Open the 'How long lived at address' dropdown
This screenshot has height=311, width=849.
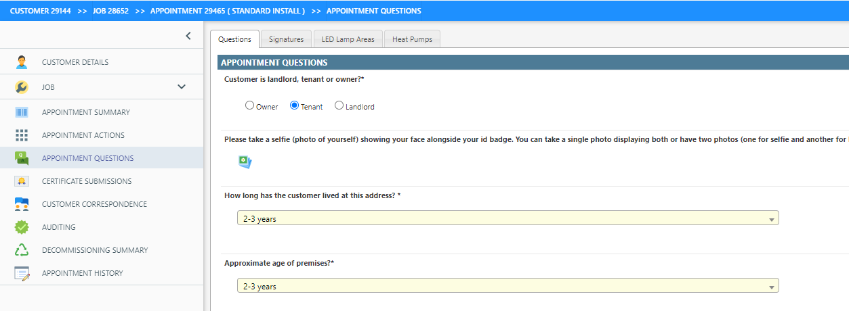point(508,218)
